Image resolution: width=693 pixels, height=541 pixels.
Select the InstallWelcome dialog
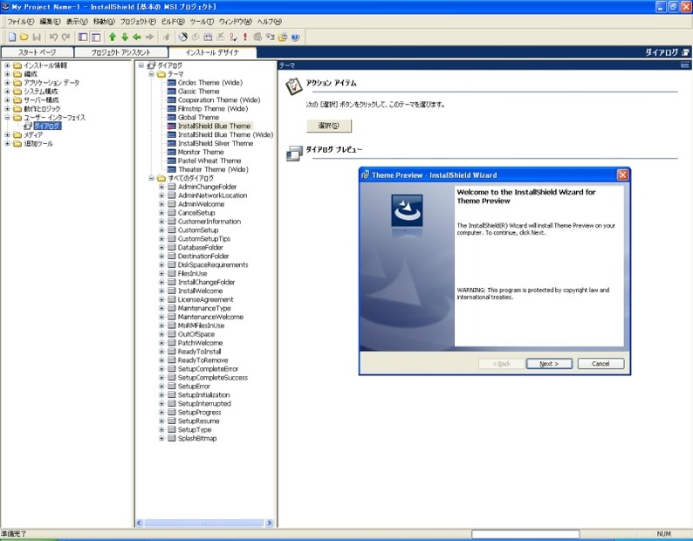coord(200,291)
